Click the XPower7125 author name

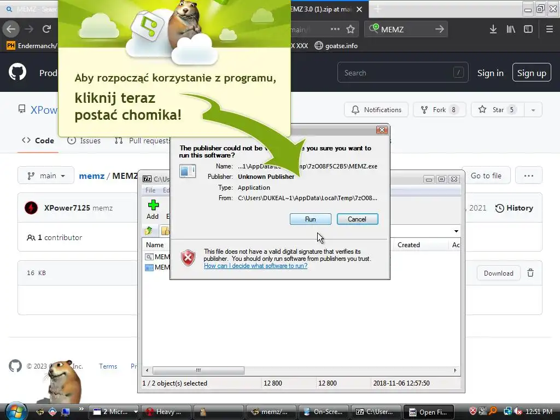point(67,208)
